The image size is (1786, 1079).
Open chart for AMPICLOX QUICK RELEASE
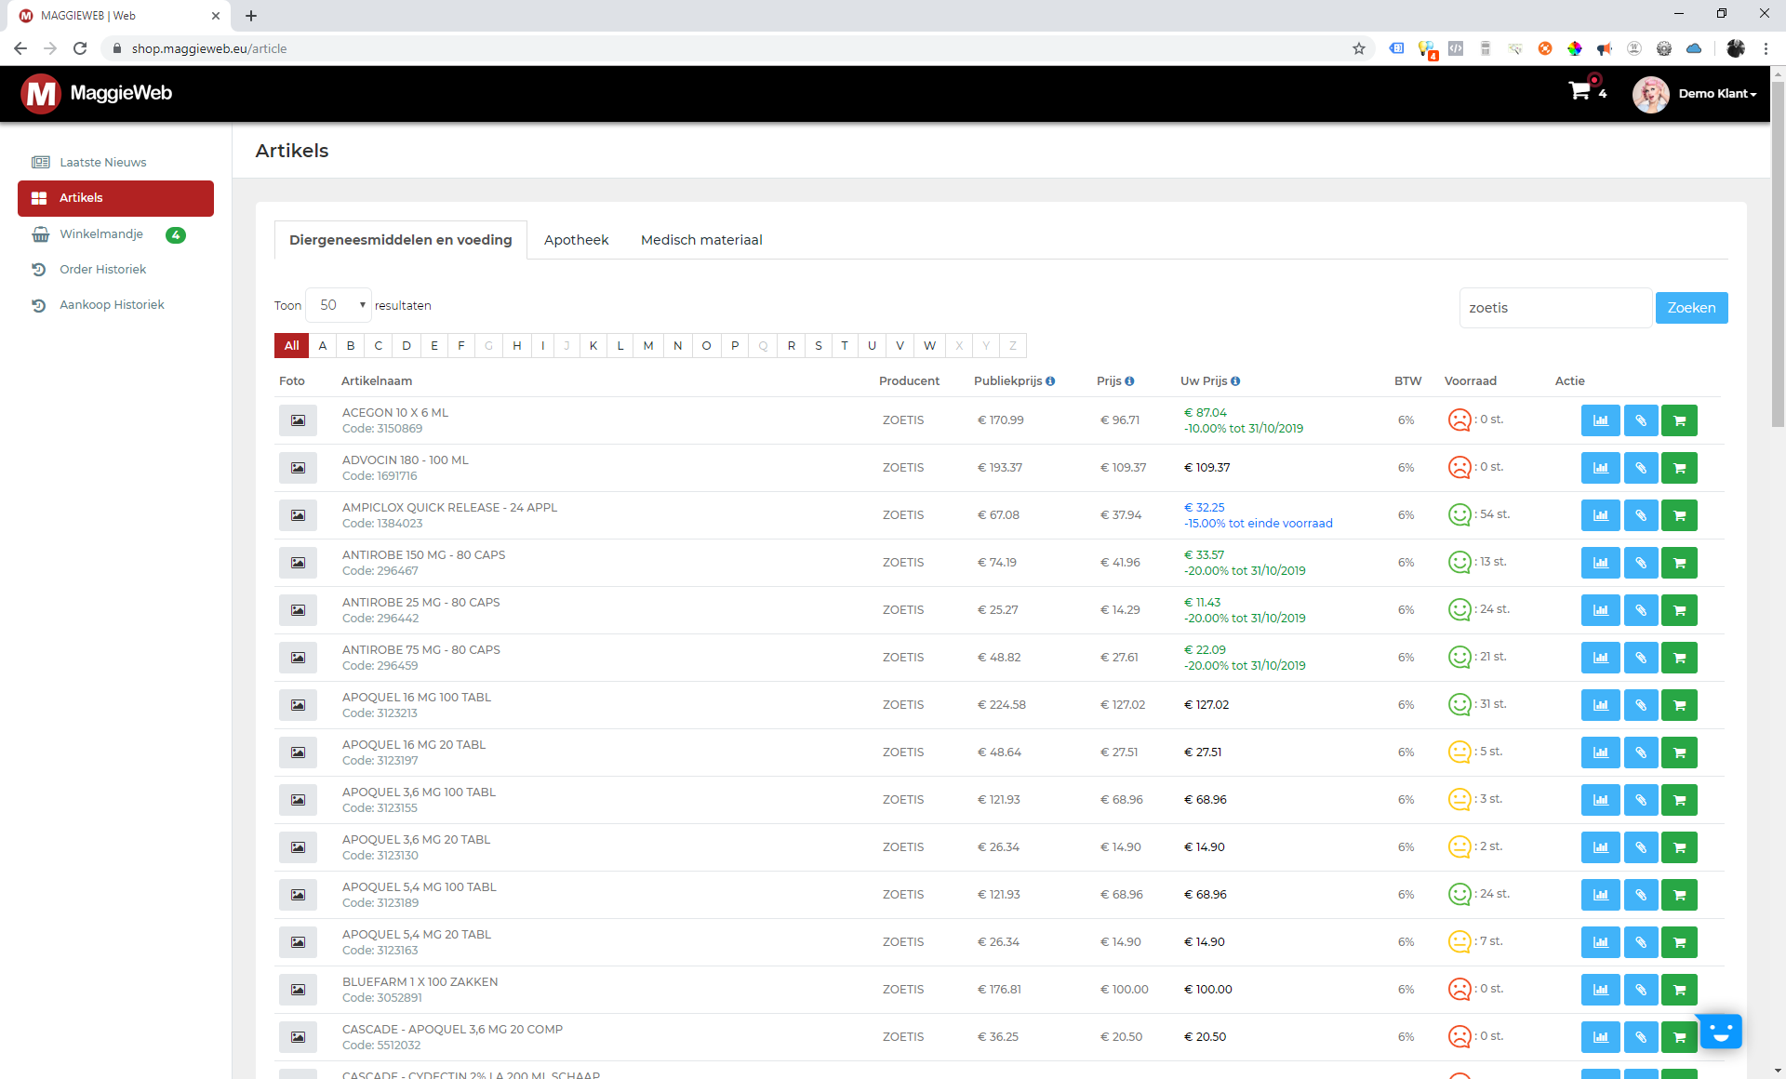[x=1601, y=515]
